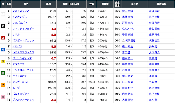The height and width of the screenshot is (103, 175).
Task: Select jockey link C.ルメール
Action: pyautogui.click(x=128, y=29)
